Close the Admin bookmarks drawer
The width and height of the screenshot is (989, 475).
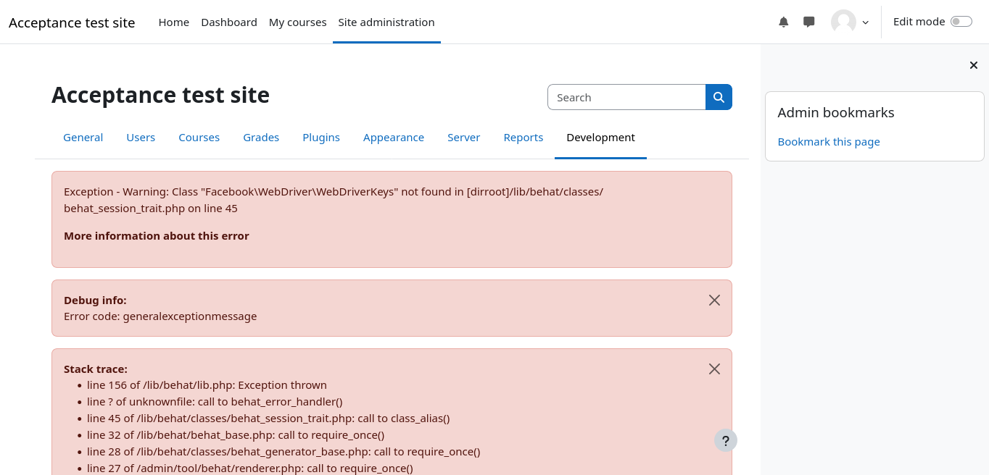(974, 65)
